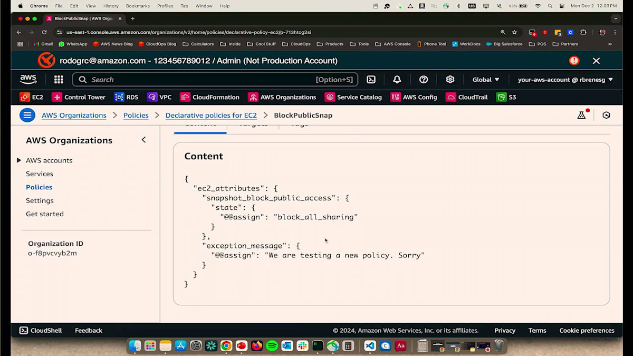Image resolution: width=633 pixels, height=356 pixels.
Task: Open Slack from the Dock
Action: click(302, 346)
